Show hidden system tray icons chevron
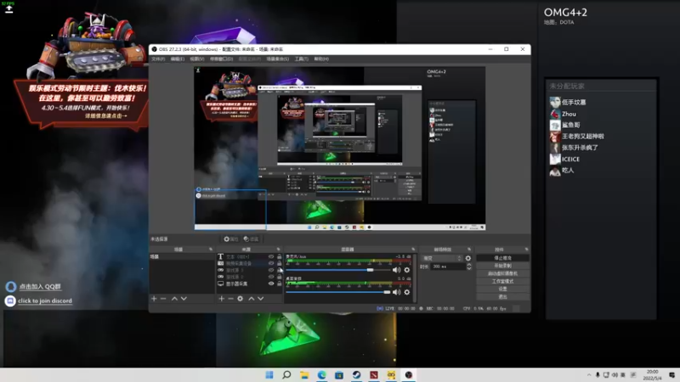 589,374
